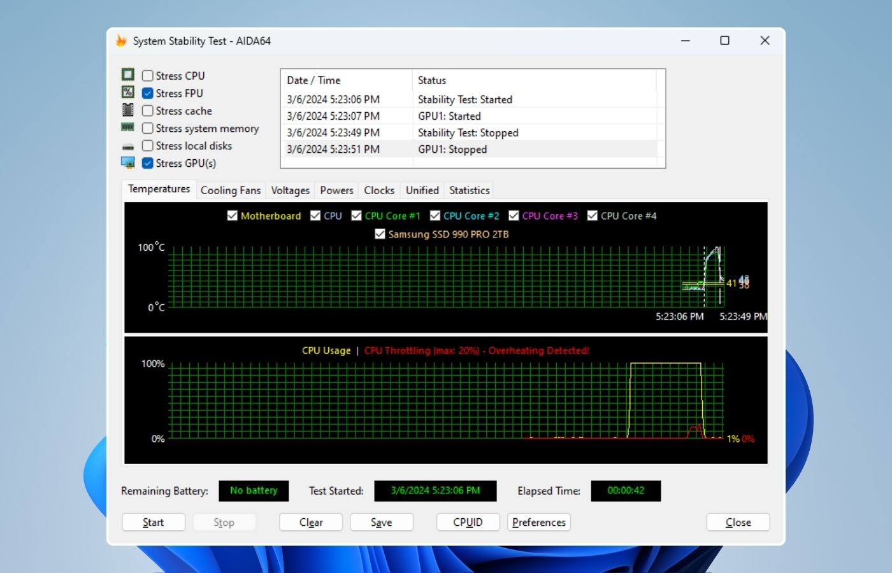This screenshot has width=892, height=573.
Task: Select the GPU1: Stopped log row
Action: [471, 149]
